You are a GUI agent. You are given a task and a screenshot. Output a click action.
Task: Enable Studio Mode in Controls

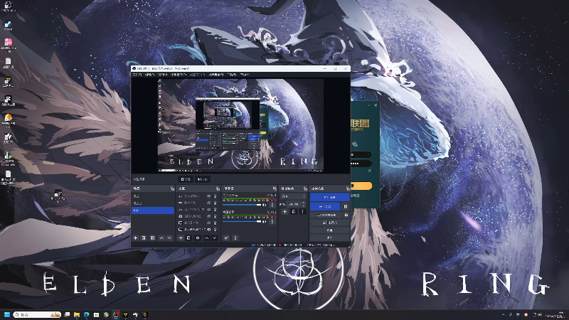(x=329, y=223)
